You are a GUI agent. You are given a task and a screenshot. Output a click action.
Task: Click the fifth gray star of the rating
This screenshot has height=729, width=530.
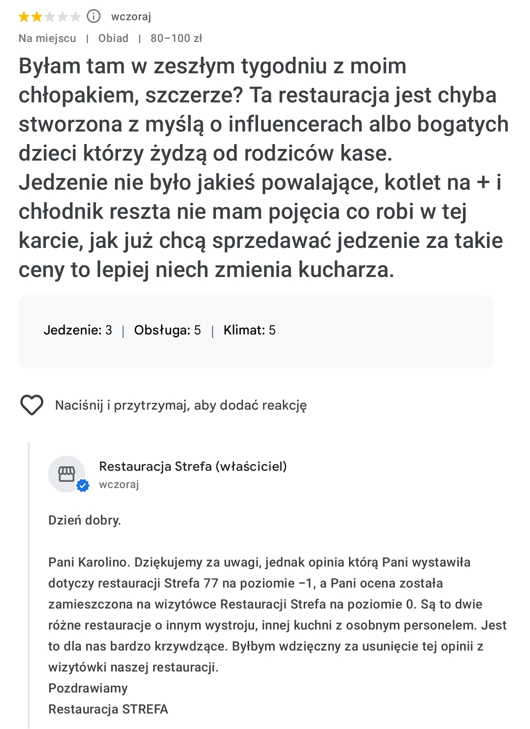tap(75, 17)
